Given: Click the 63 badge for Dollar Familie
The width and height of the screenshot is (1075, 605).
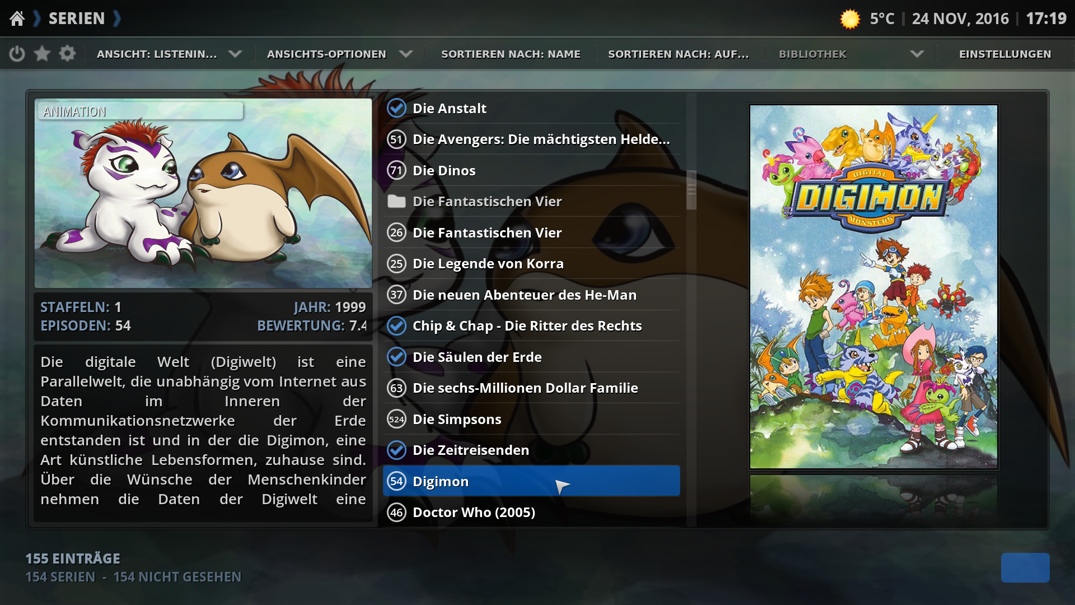Looking at the screenshot, I should 396,388.
